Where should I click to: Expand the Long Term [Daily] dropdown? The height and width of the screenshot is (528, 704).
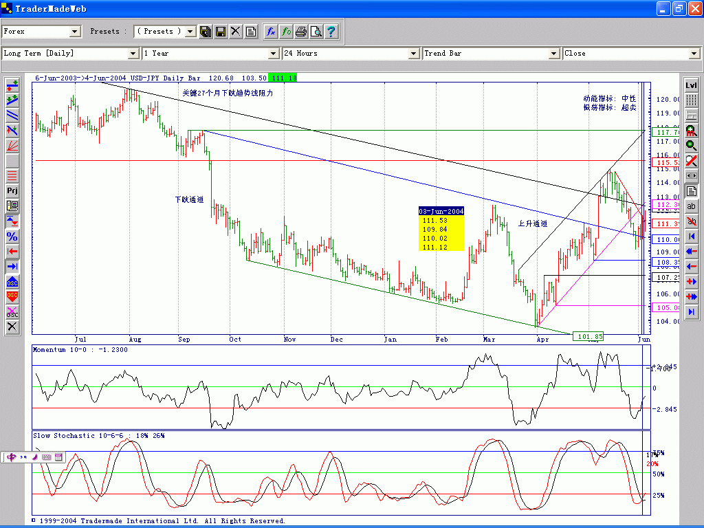point(133,54)
